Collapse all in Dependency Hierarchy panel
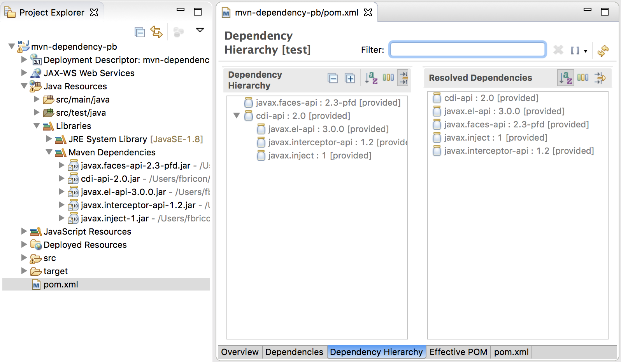This screenshot has height=362, width=621. pyautogui.click(x=333, y=78)
